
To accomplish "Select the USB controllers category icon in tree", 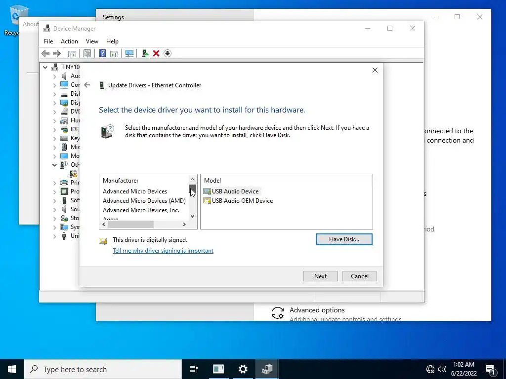I will point(64,236).
